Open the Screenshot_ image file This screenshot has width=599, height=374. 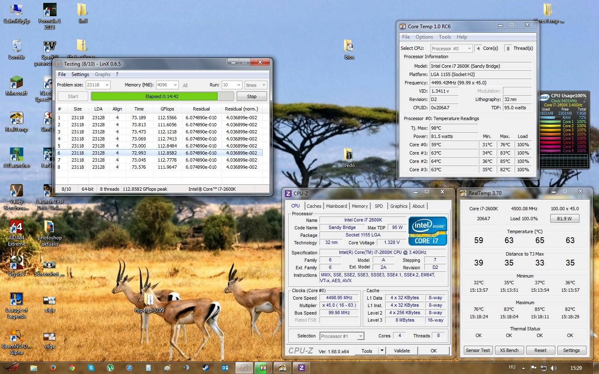pos(50,266)
